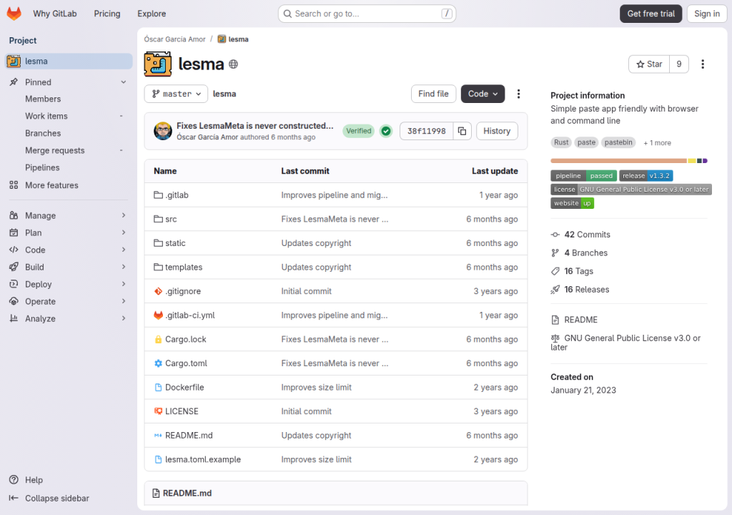Open the lesma project avatar in sidebar
732x515 pixels.
coord(14,62)
